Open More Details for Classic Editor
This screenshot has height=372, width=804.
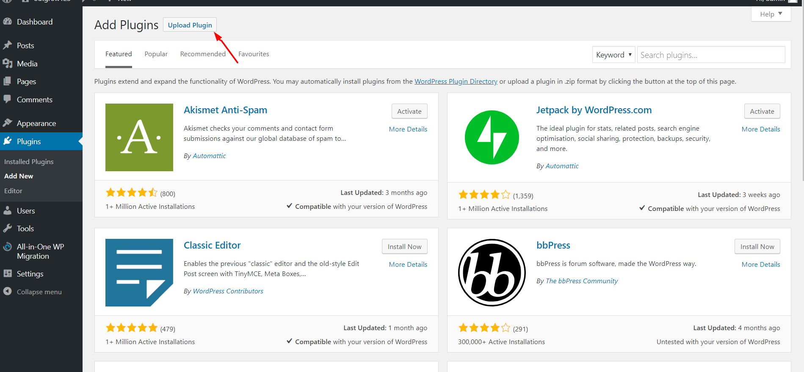click(408, 264)
